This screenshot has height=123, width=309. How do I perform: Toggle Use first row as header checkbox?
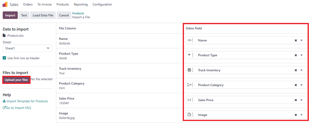pos(4,58)
